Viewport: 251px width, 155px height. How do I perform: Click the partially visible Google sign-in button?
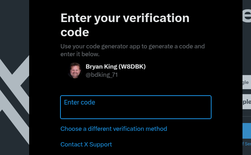tap(246, 82)
